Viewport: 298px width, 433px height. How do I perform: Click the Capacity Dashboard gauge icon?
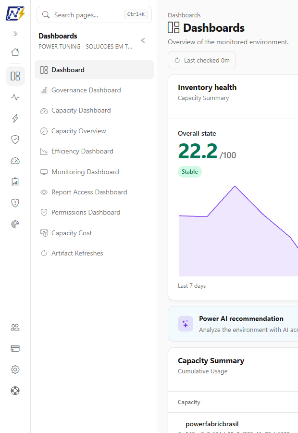[x=44, y=111]
